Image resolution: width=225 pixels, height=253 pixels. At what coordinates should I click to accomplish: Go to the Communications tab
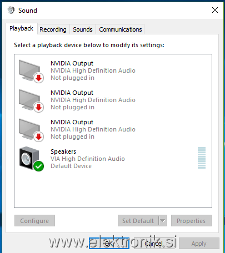tap(121, 29)
